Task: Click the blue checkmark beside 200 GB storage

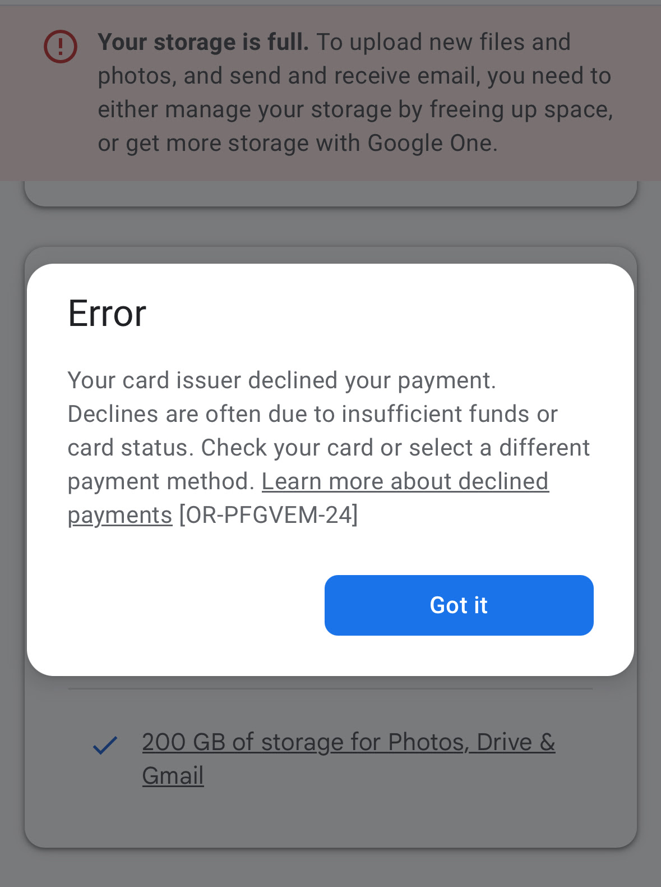Action: coord(105,744)
